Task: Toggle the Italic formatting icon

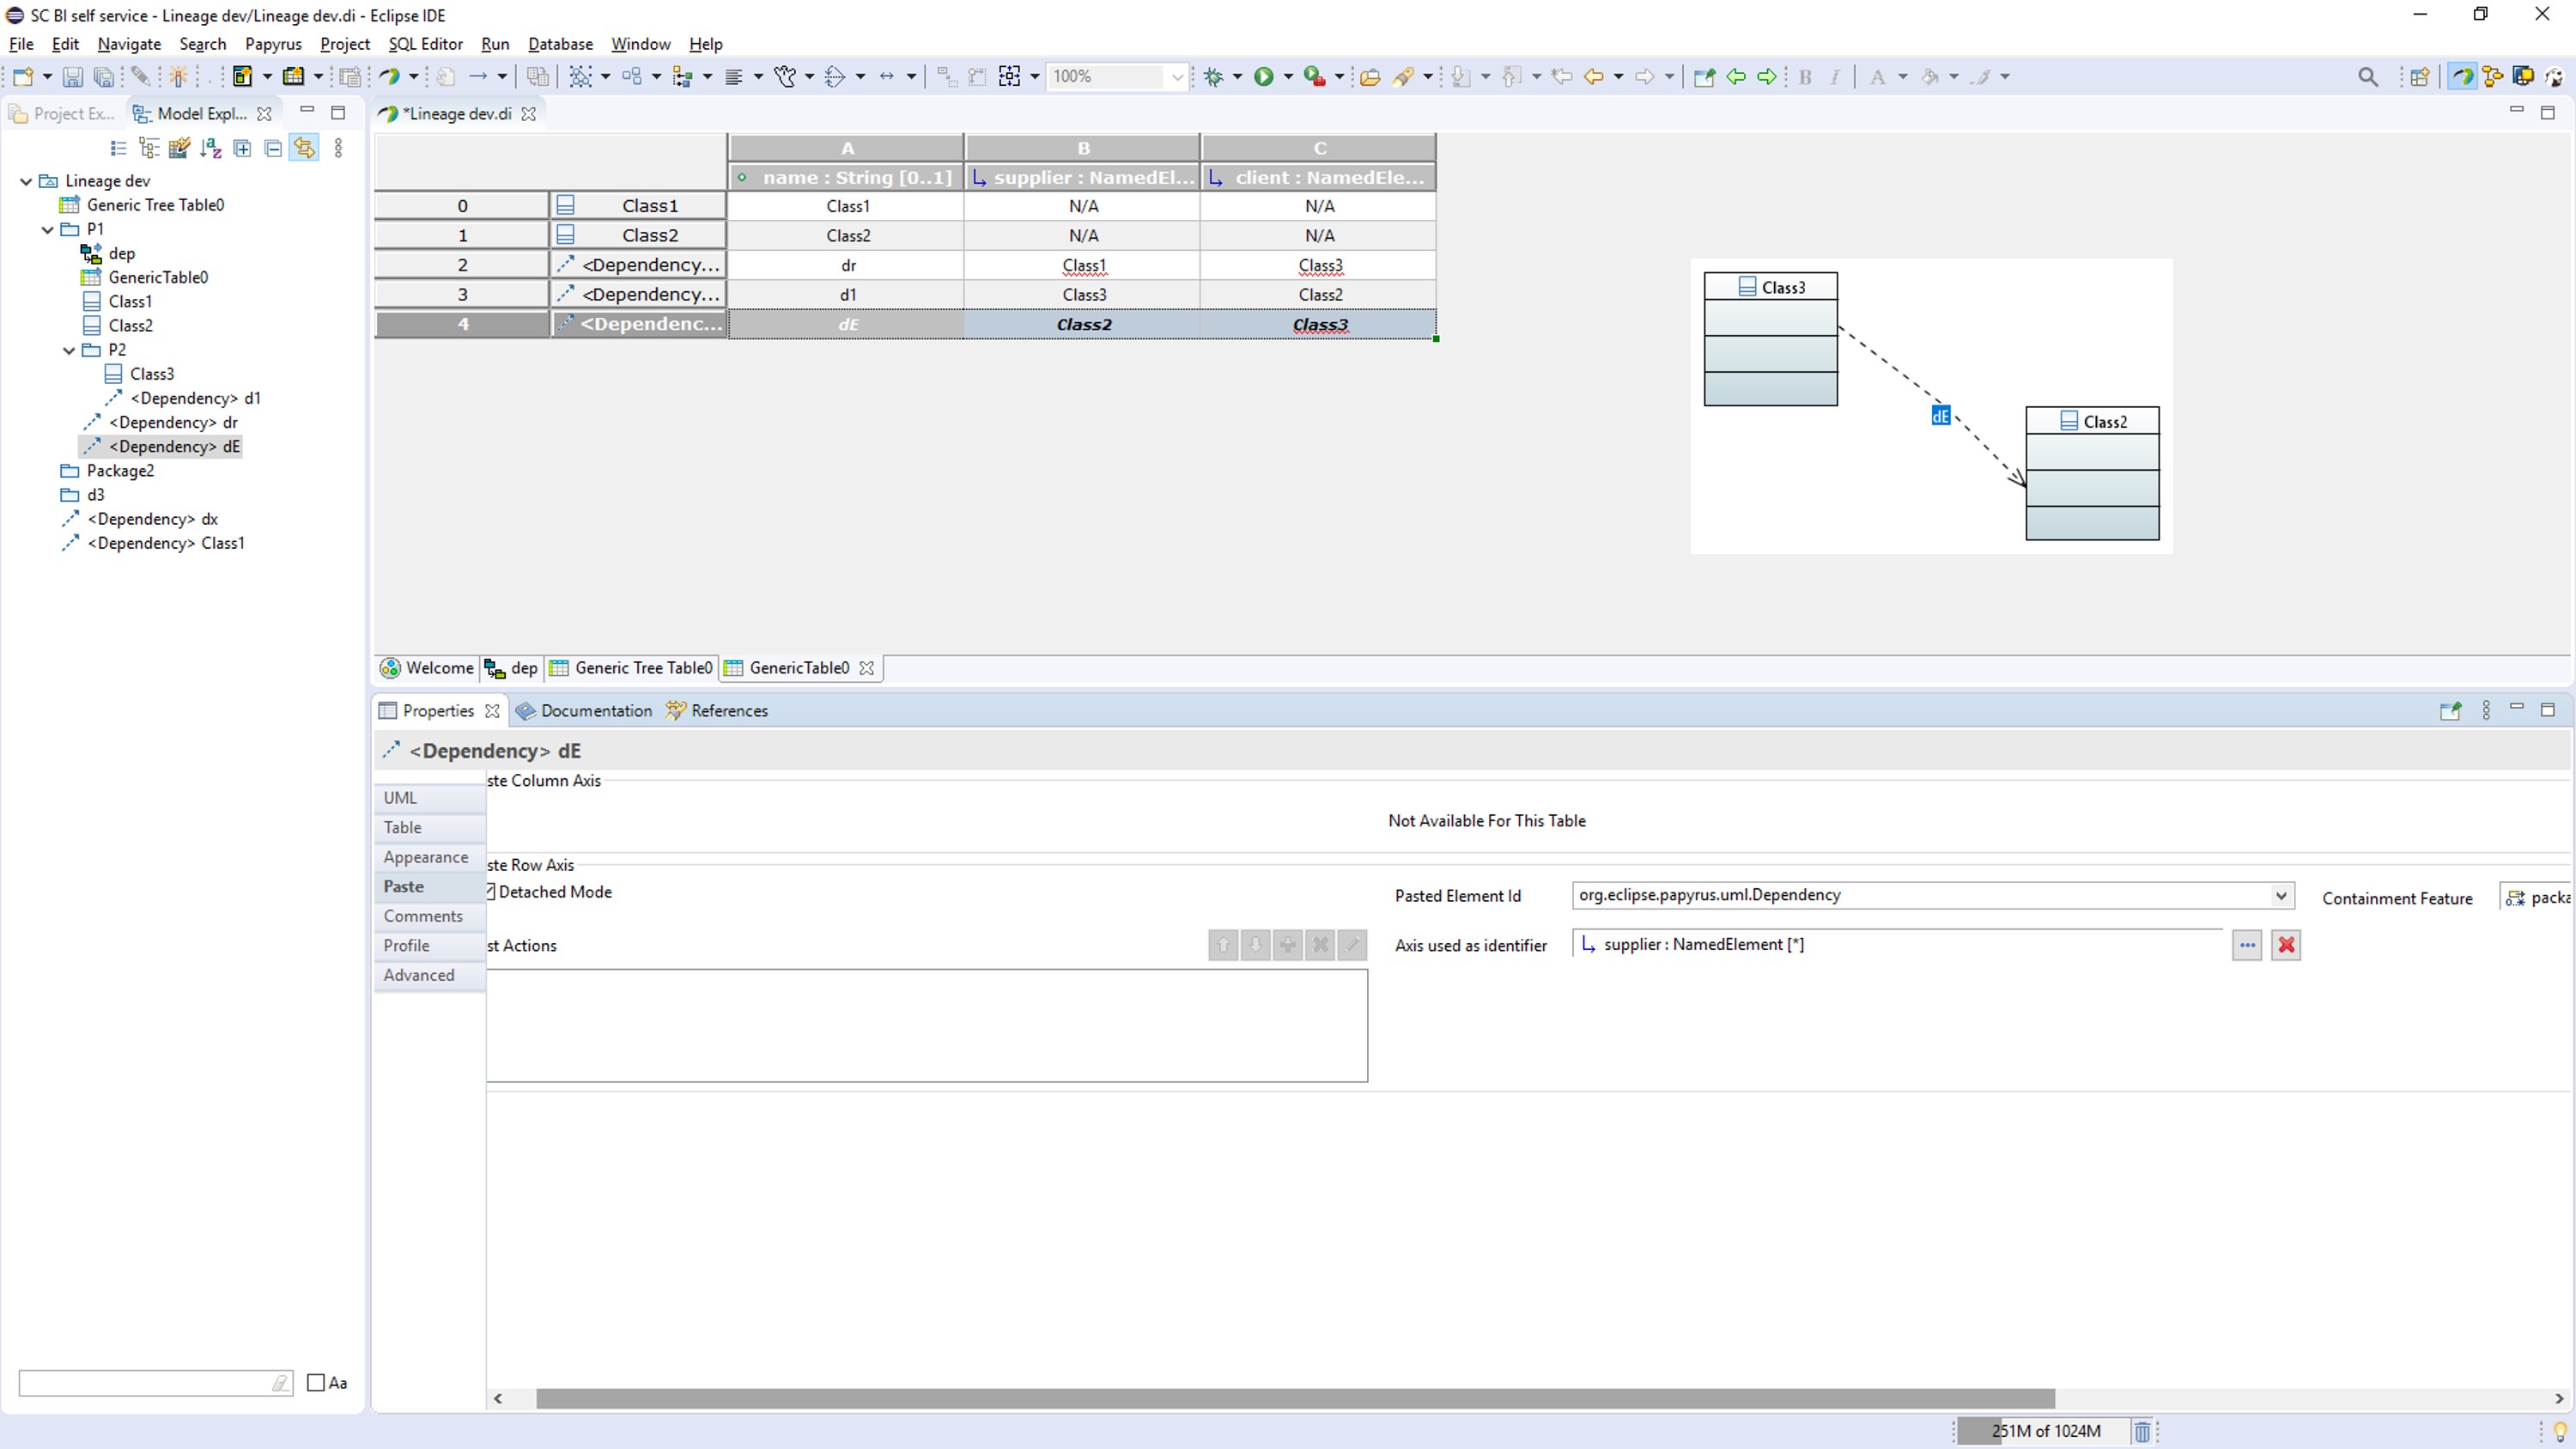Action: [1835, 76]
